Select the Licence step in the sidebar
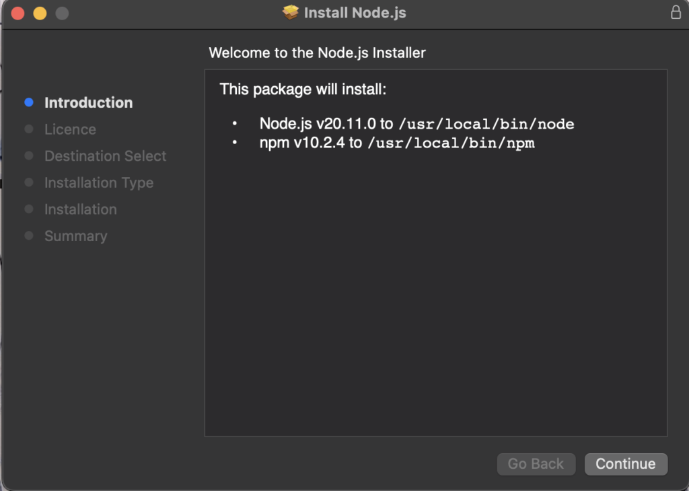The image size is (689, 491). click(69, 129)
